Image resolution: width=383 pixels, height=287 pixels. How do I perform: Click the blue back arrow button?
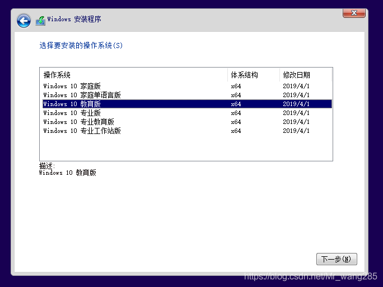click(24, 21)
